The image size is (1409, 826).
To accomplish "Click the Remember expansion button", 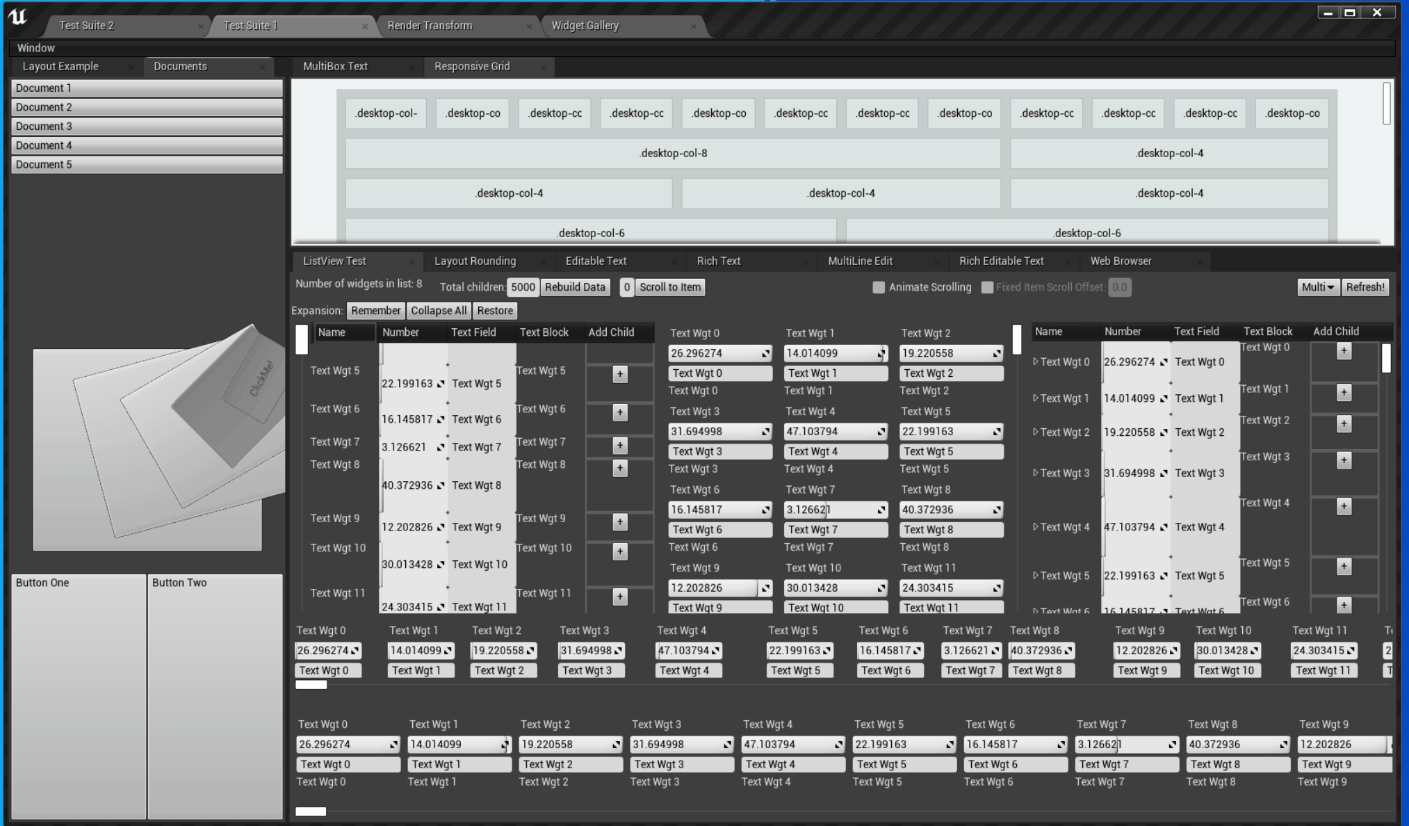I will (376, 310).
